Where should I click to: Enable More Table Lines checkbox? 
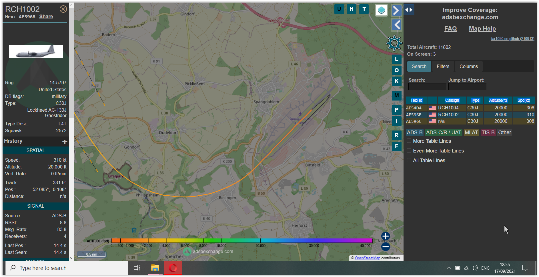tap(409, 141)
